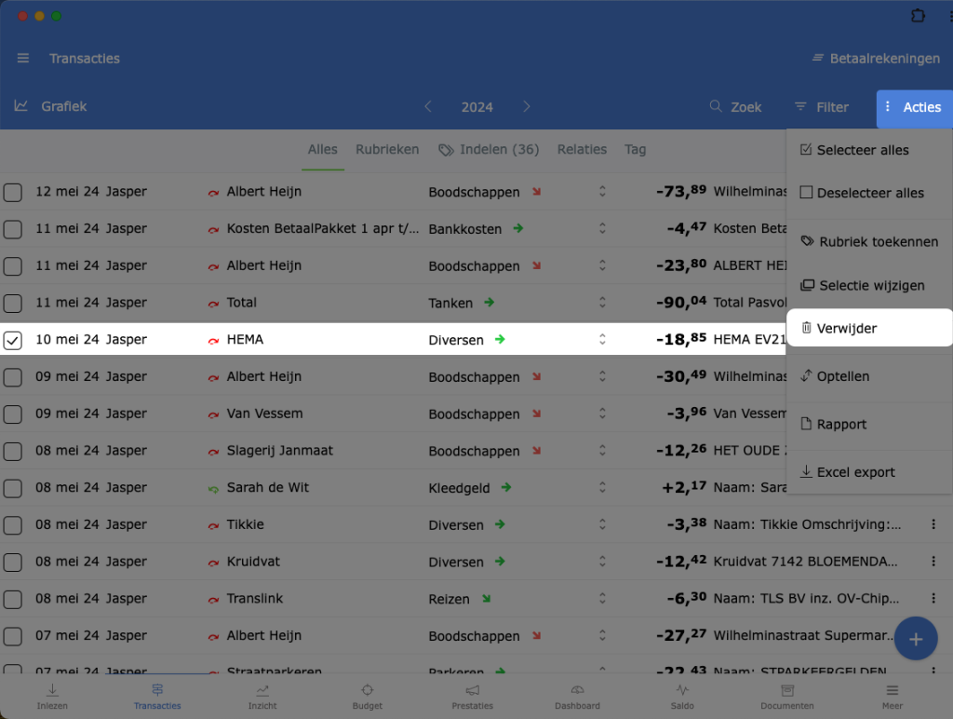The height and width of the screenshot is (719, 953).
Task: Go to Dashboard in bottom navigation
Action: tap(577, 696)
